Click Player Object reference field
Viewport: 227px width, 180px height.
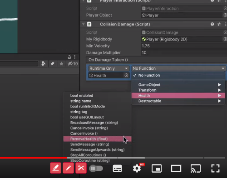tap(182, 15)
